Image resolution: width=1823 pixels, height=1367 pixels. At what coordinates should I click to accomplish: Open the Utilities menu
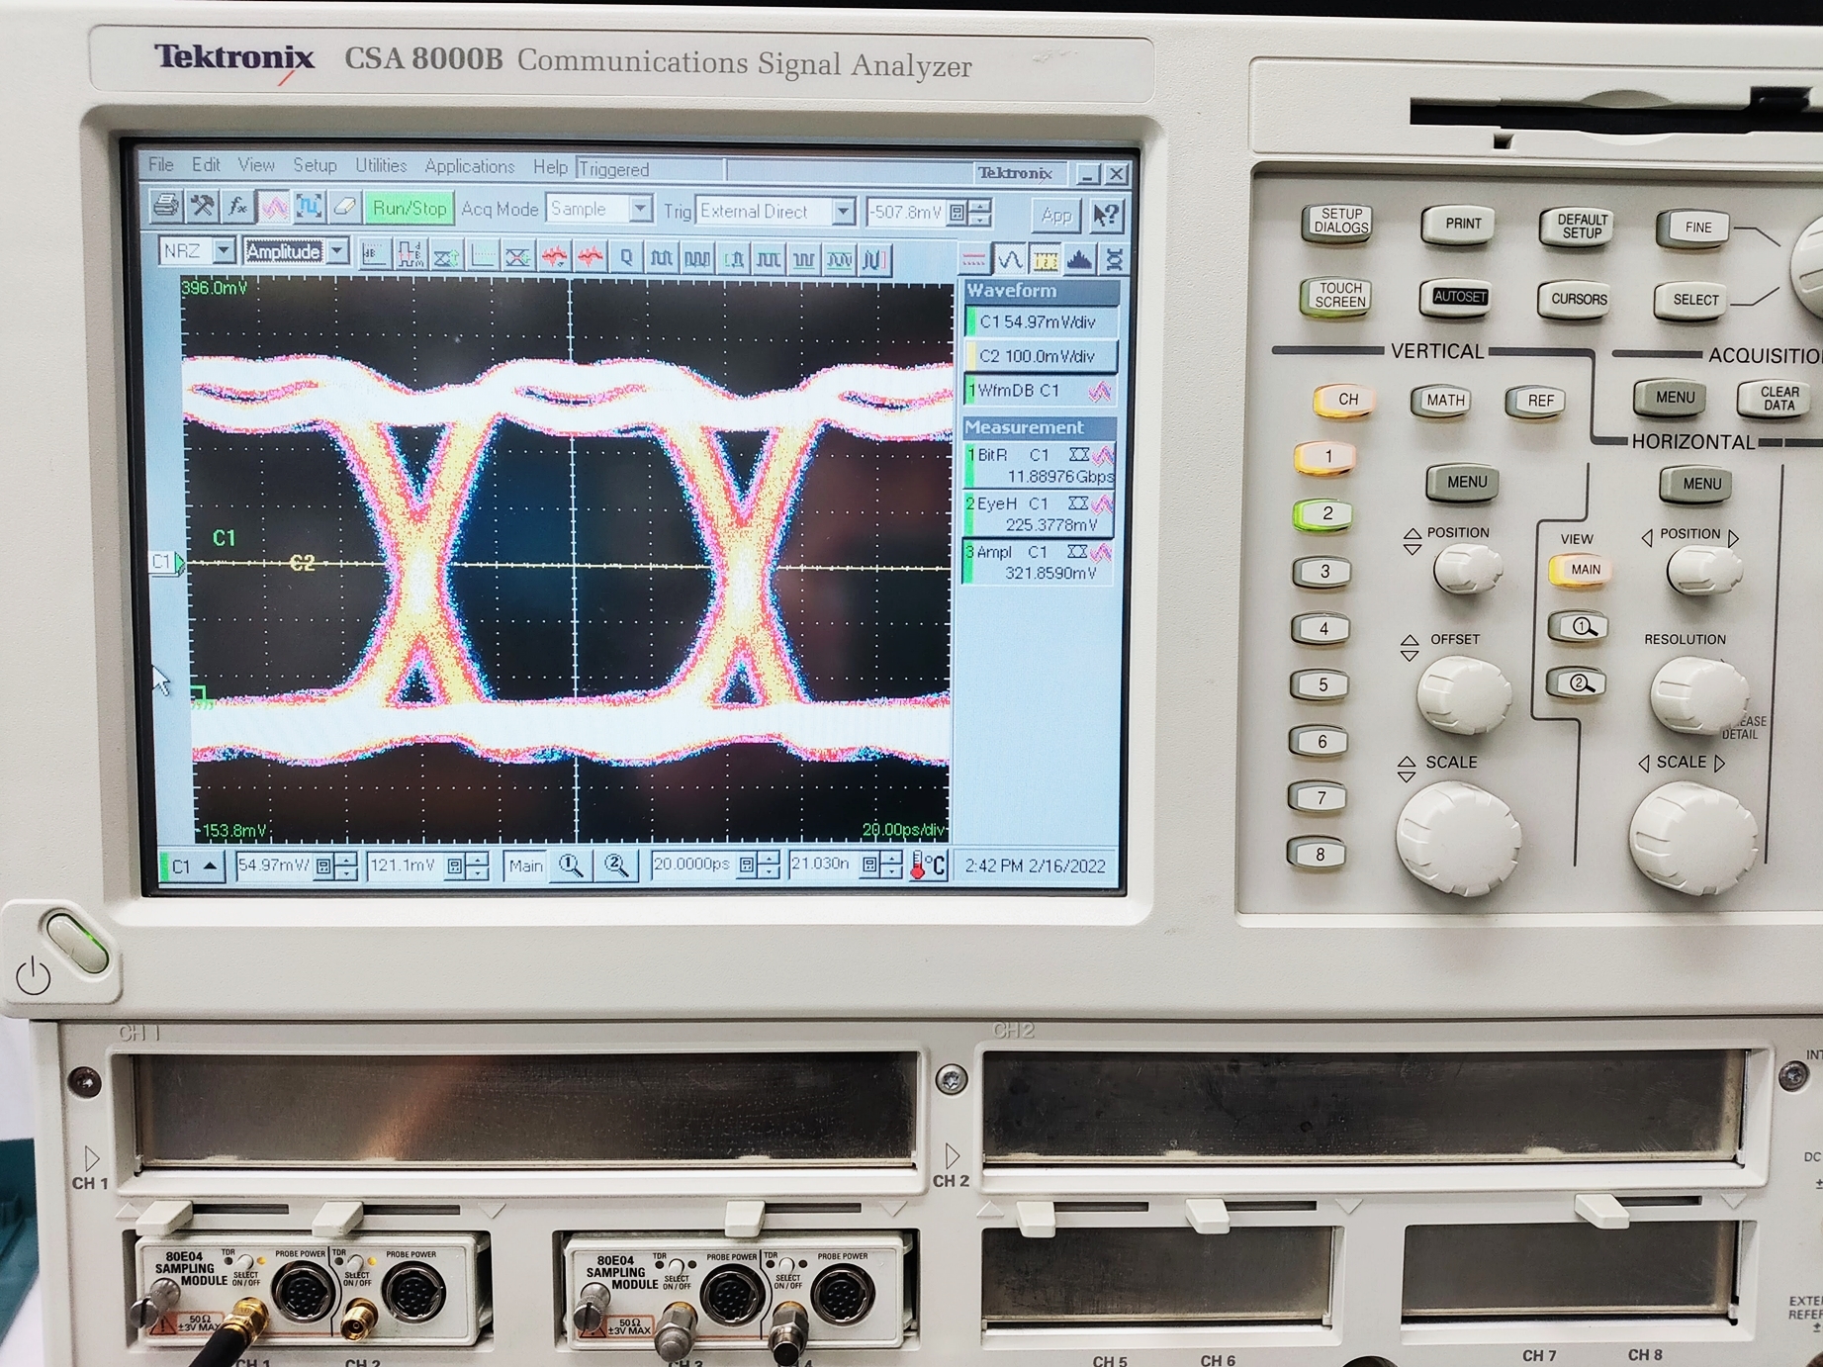pos(381,166)
